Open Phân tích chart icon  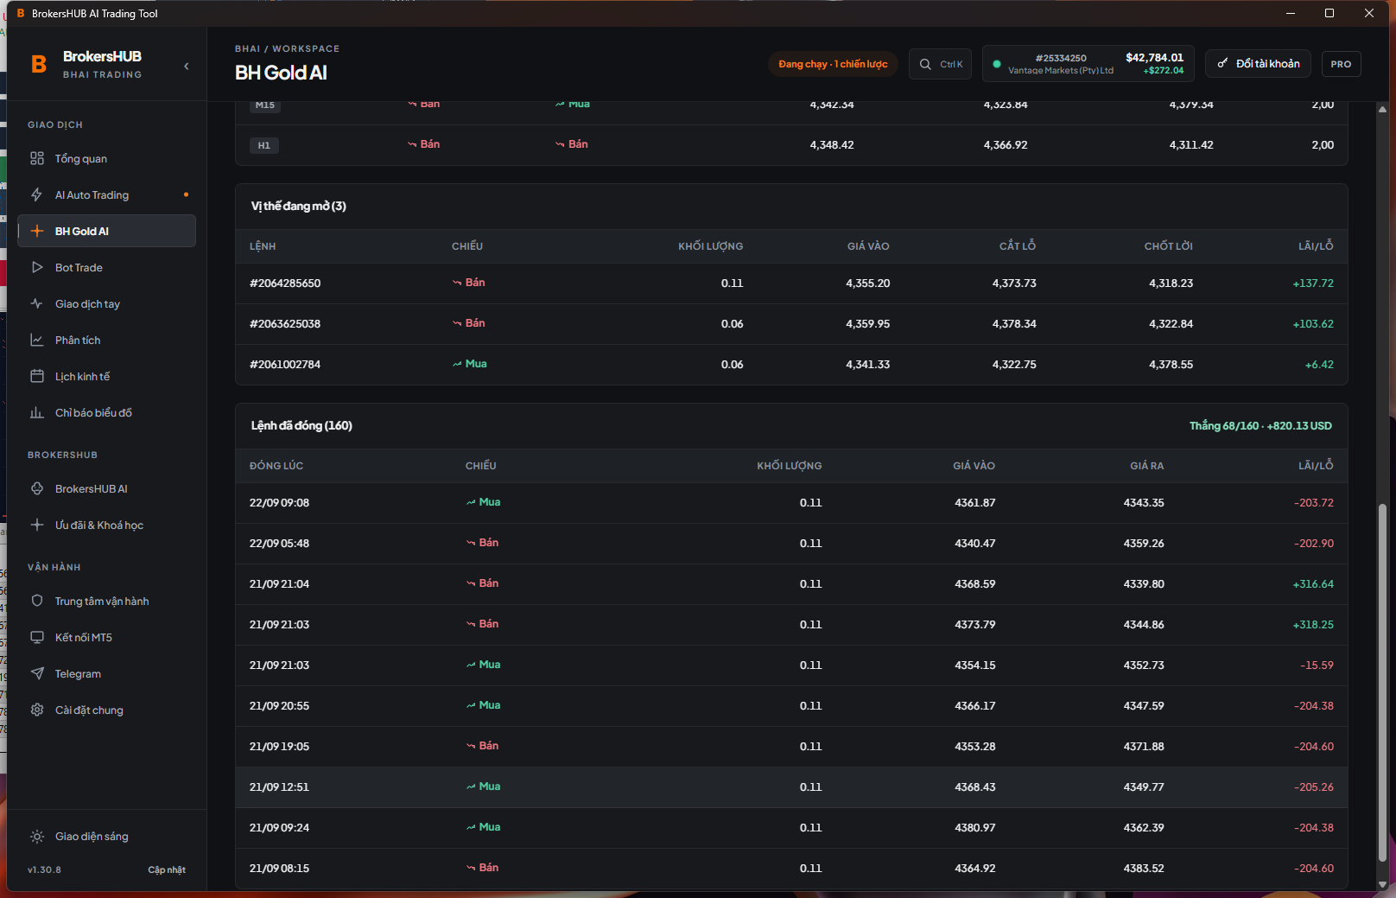point(37,340)
